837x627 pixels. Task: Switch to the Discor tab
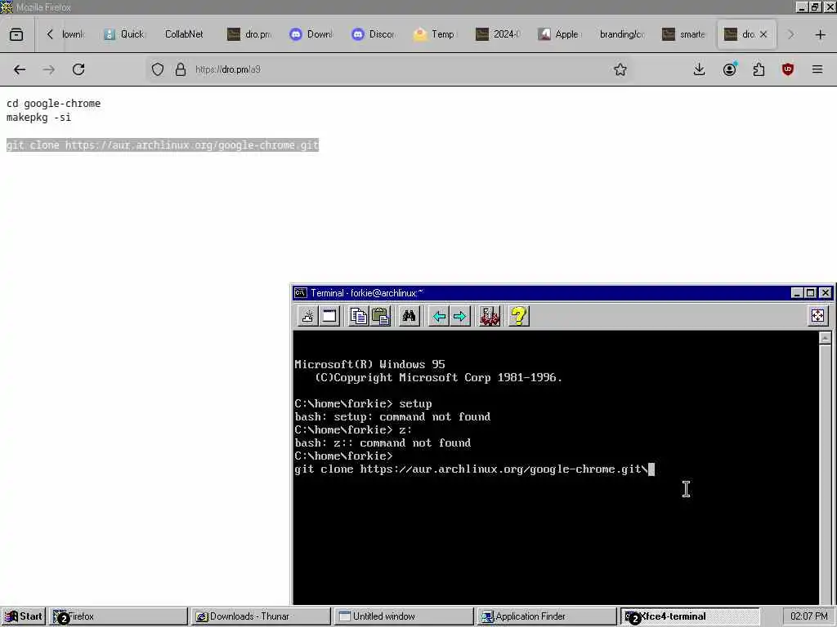(x=373, y=34)
